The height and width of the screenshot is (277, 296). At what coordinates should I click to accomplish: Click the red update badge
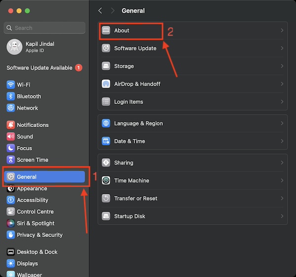pos(79,68)
